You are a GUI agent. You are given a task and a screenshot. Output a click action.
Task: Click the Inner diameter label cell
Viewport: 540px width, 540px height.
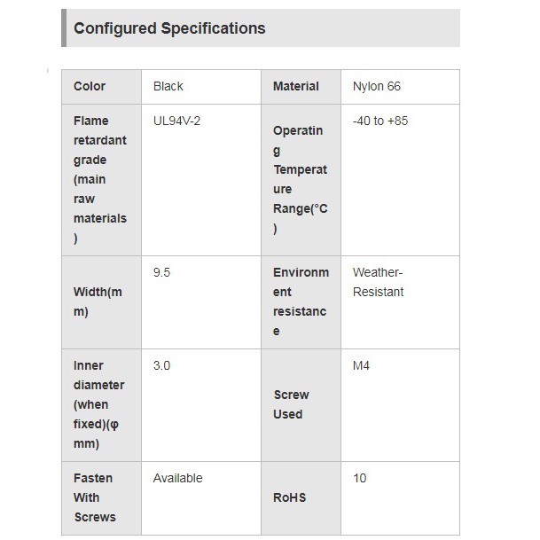tap(99, 404)
